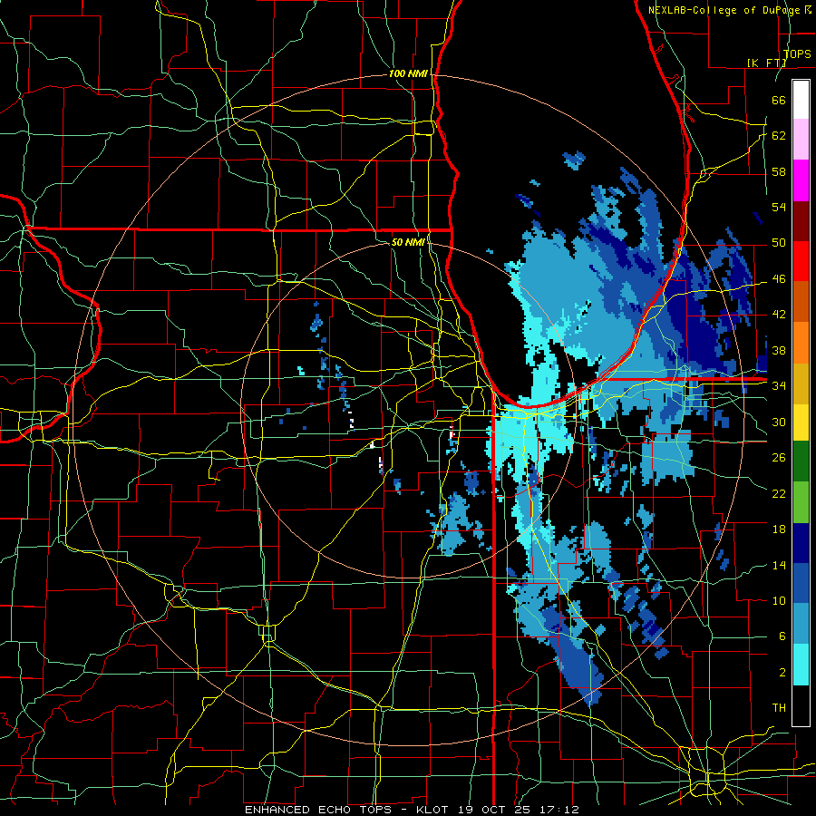Image resolution: width=816 pixels, height=816 pixels.
Task: Click the magenta legend swatch
Action: pyautogui.click(x=801, y=180)
